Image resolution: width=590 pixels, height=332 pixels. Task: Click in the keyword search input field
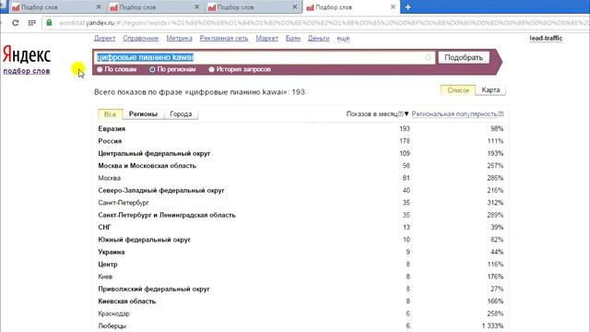tap(265, 57)
